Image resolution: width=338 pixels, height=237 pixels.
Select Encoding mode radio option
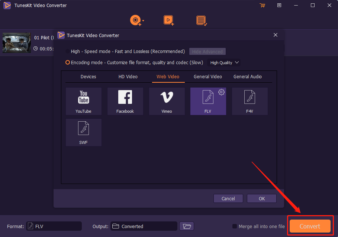[x=67, y=62]
